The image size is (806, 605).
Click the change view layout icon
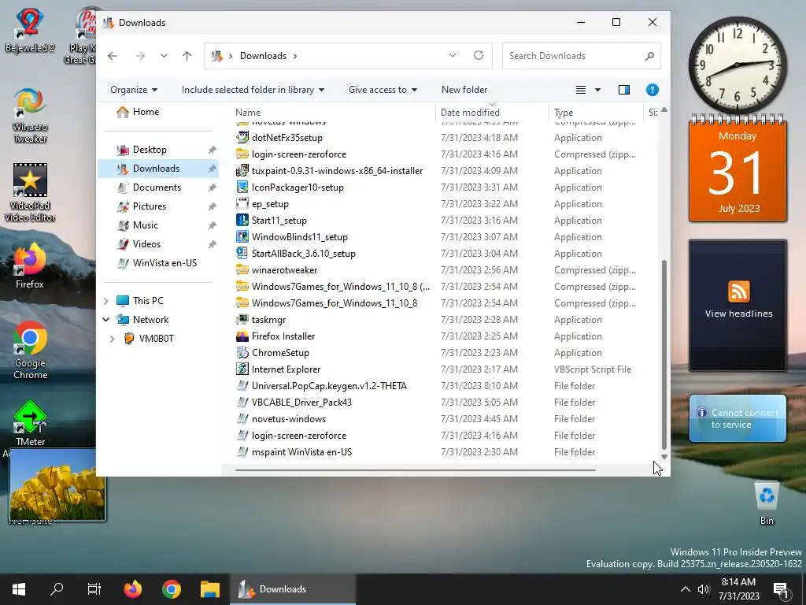point(581,90)
